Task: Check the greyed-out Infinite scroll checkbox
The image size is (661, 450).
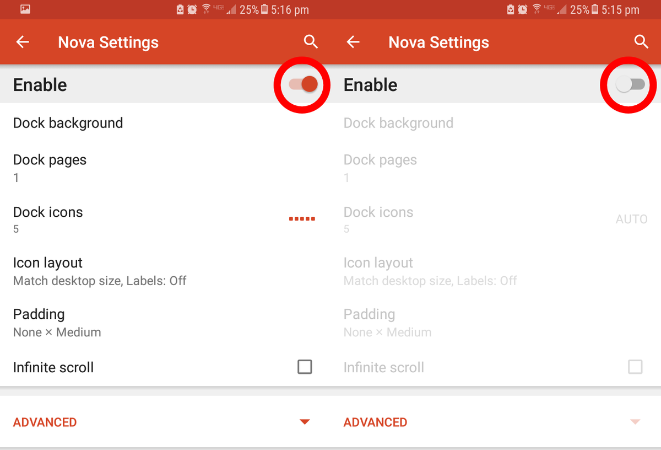Action: (635, 367)
